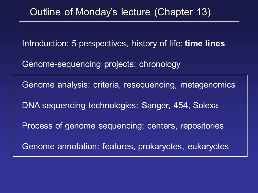Select the word 'metagenomics'
Viewport: 258px width, 193px height.
[208, 85]
